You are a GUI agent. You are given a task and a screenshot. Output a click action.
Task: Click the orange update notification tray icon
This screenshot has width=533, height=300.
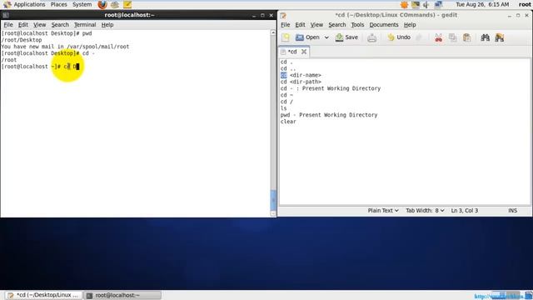(x=404, y=4)
